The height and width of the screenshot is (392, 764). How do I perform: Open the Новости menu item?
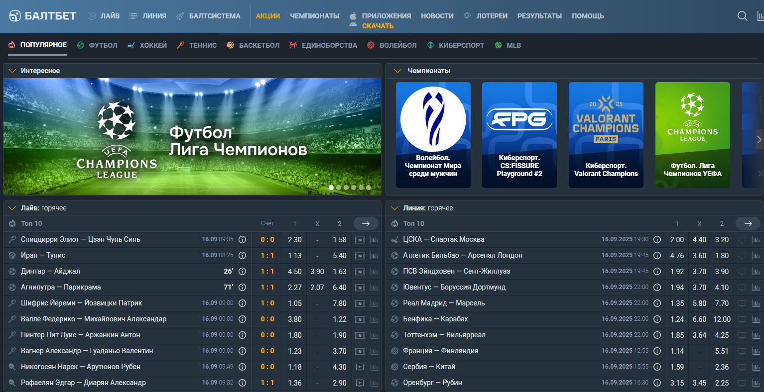[437, 16]
